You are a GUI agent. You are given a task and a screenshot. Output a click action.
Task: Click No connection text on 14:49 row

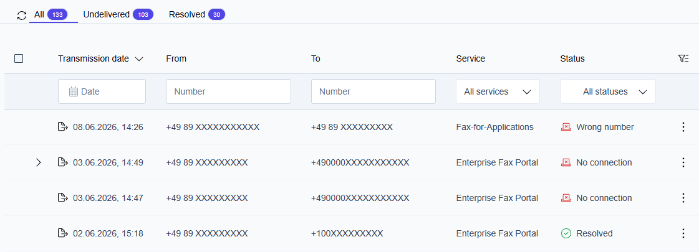[604, 162]
